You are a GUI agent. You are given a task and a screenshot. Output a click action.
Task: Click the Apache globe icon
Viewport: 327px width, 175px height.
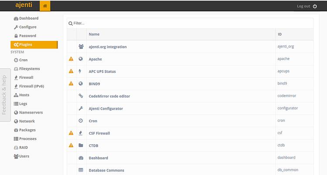tap(81, 59)
